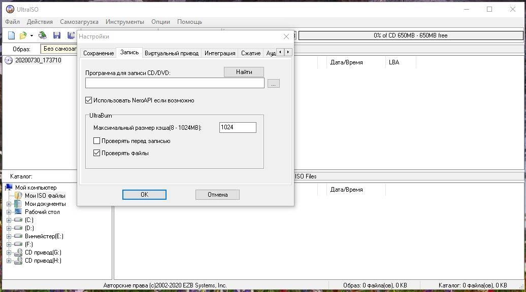Click the Save As toolbar icon
Viewport: 526px width, 292px height.
[x=71, y=35]
